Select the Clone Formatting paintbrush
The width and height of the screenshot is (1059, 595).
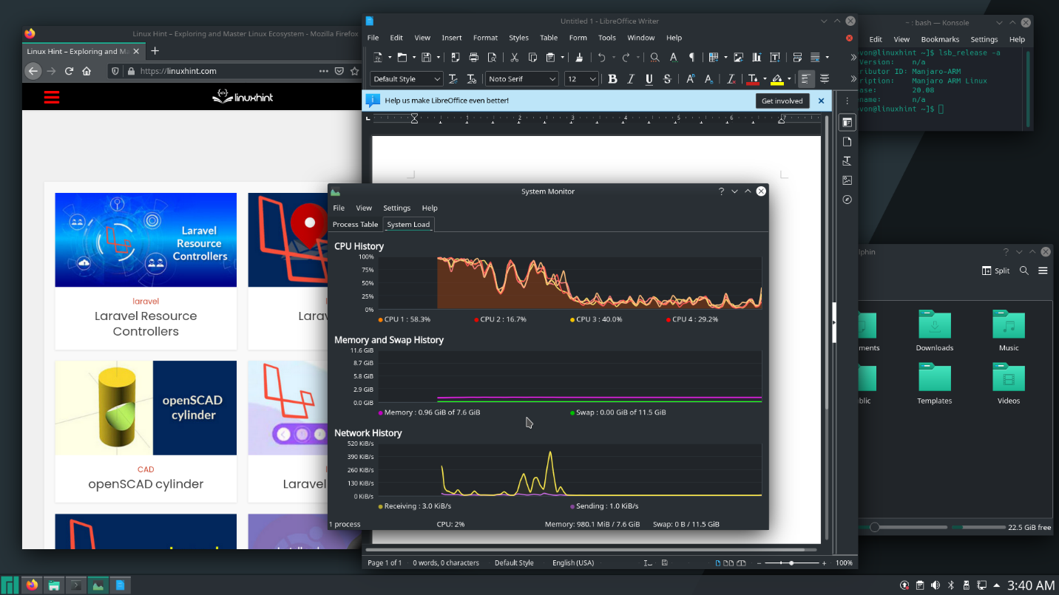coord(579,58)
